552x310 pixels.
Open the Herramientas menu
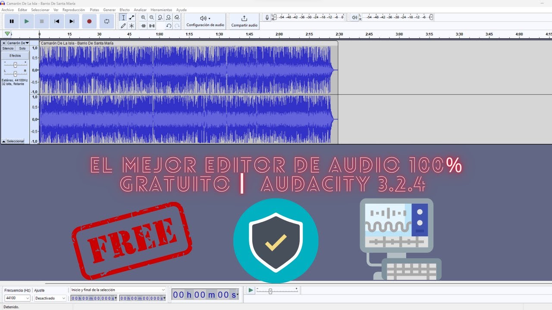click(161, 9)
